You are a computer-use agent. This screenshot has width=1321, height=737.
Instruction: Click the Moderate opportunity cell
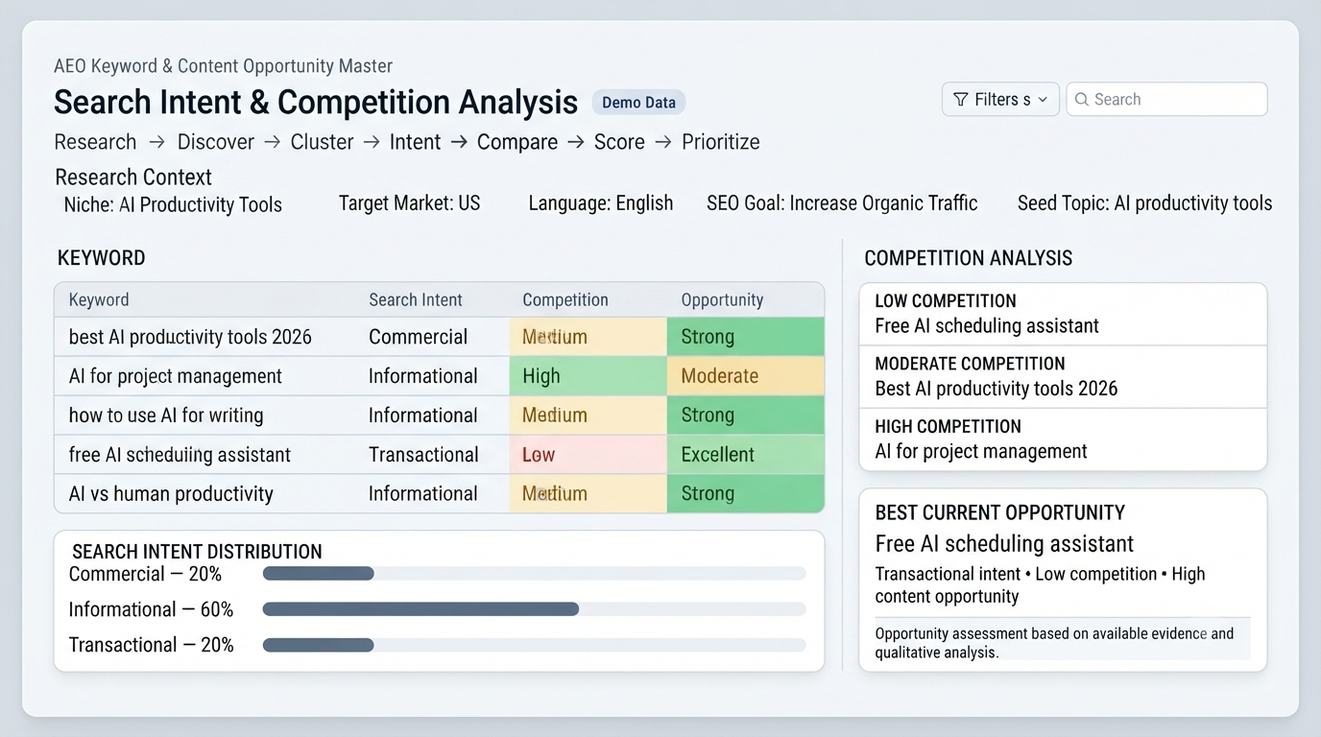click(745, 376)
